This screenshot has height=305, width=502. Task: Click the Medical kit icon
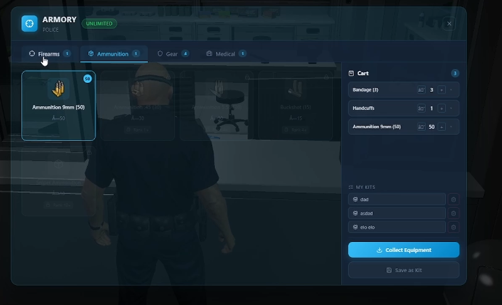click(209, 53)
